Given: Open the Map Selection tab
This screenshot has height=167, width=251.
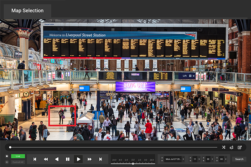Looking at the screenshot, I should click(27, 10).
